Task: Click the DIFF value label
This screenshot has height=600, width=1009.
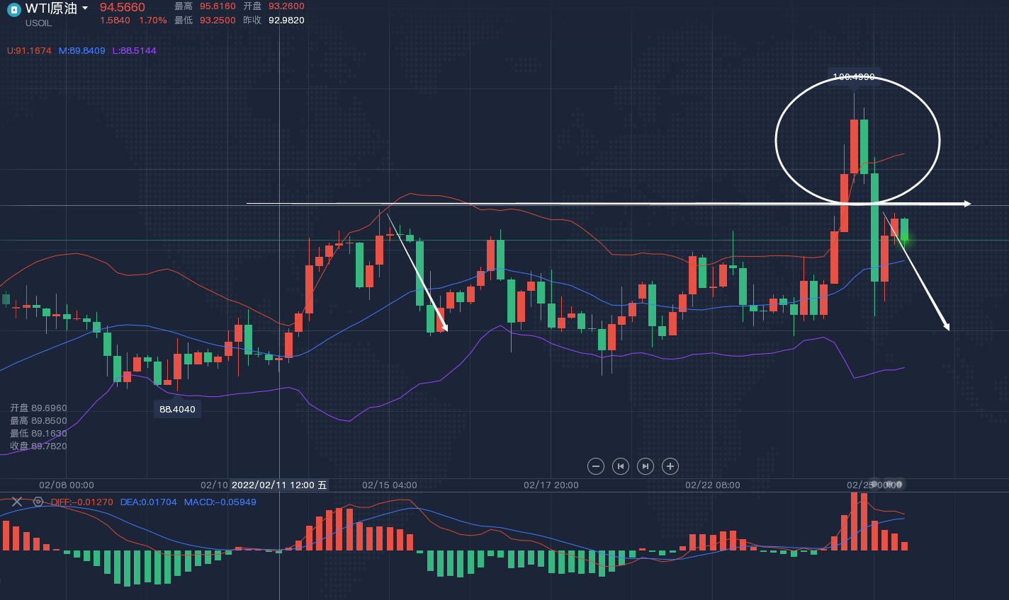Action: coord(81,502)
